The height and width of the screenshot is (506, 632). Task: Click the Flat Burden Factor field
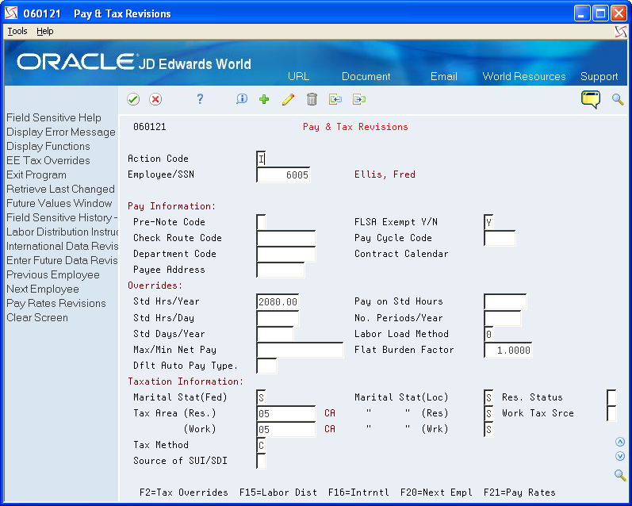(508, 350)
